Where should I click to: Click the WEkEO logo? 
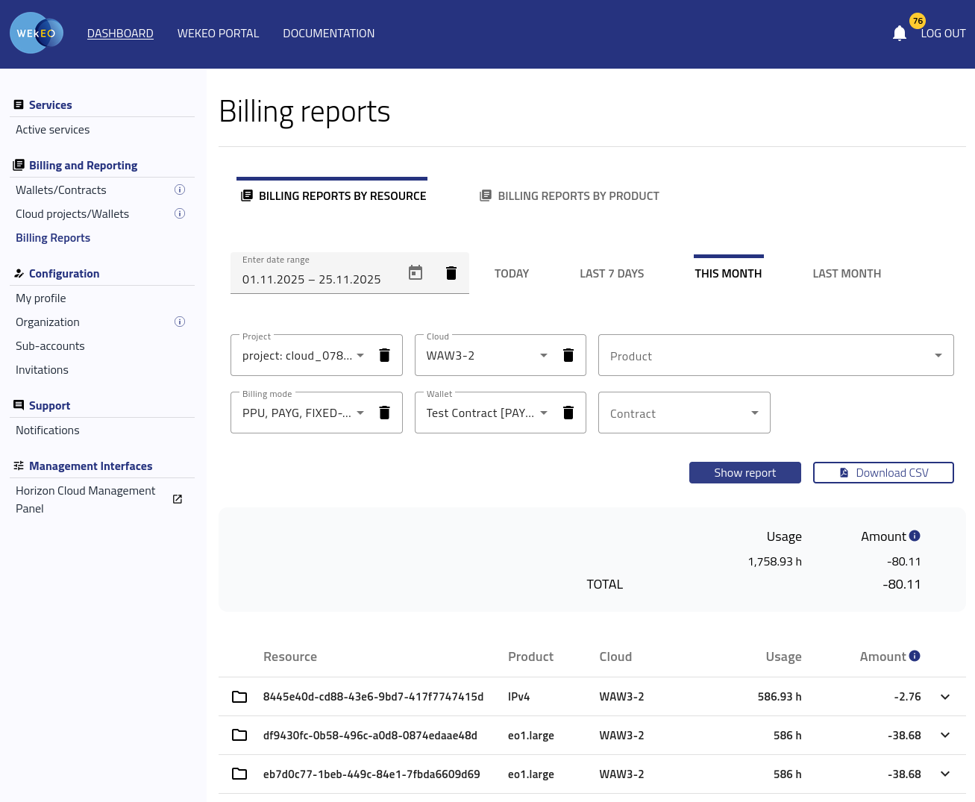pos(37,34)
